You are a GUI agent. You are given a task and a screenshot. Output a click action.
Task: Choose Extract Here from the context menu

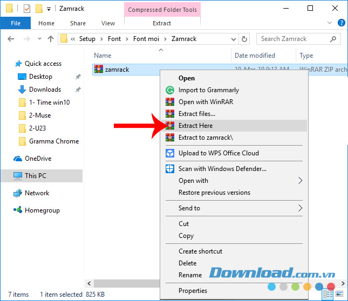pos(234,126)
